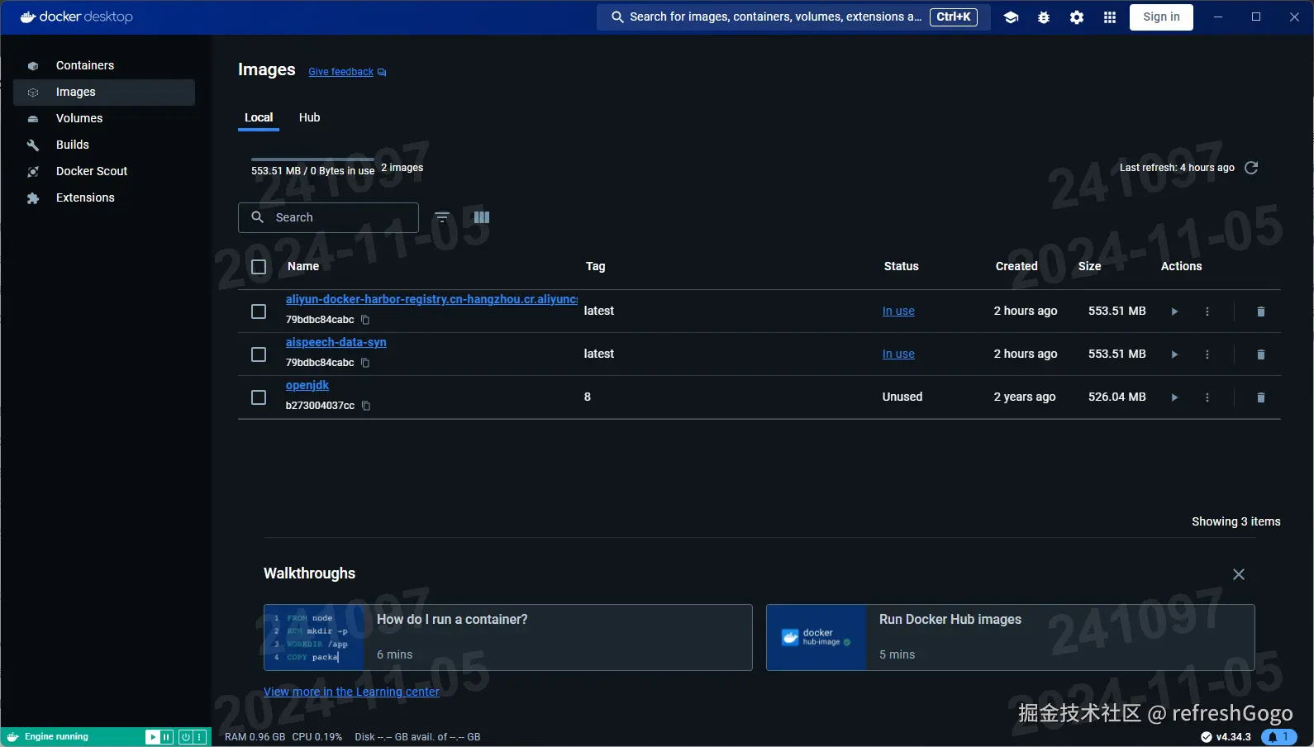Viewport: 1314px width, 747px height.
Task: Check the aliyun-docker-harbor-registry image checkbox
Action: 259,312
